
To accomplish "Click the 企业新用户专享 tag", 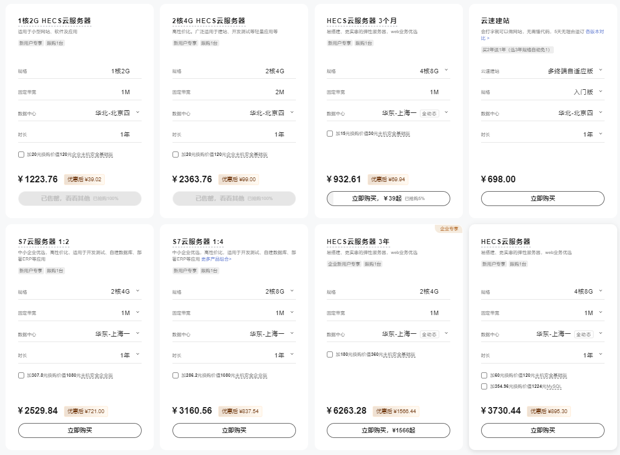I will point(343,264).
